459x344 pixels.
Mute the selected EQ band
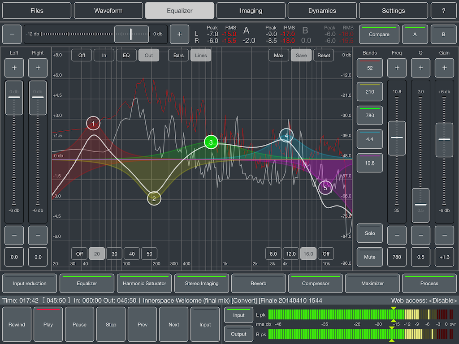[369, 257]
